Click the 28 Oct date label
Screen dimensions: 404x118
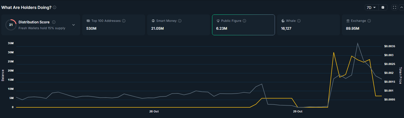pos(154,111)
